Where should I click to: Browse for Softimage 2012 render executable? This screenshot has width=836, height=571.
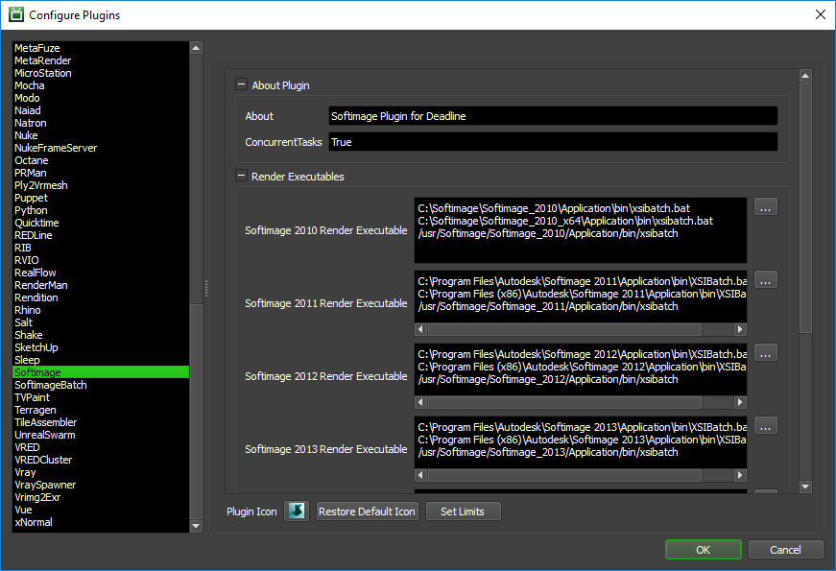tap(765, 353)
